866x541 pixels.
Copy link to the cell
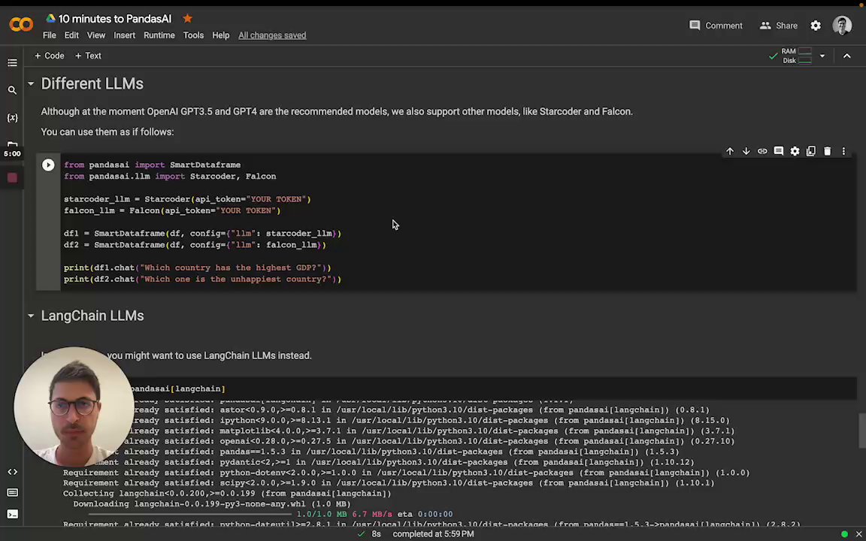pos(762,151)
